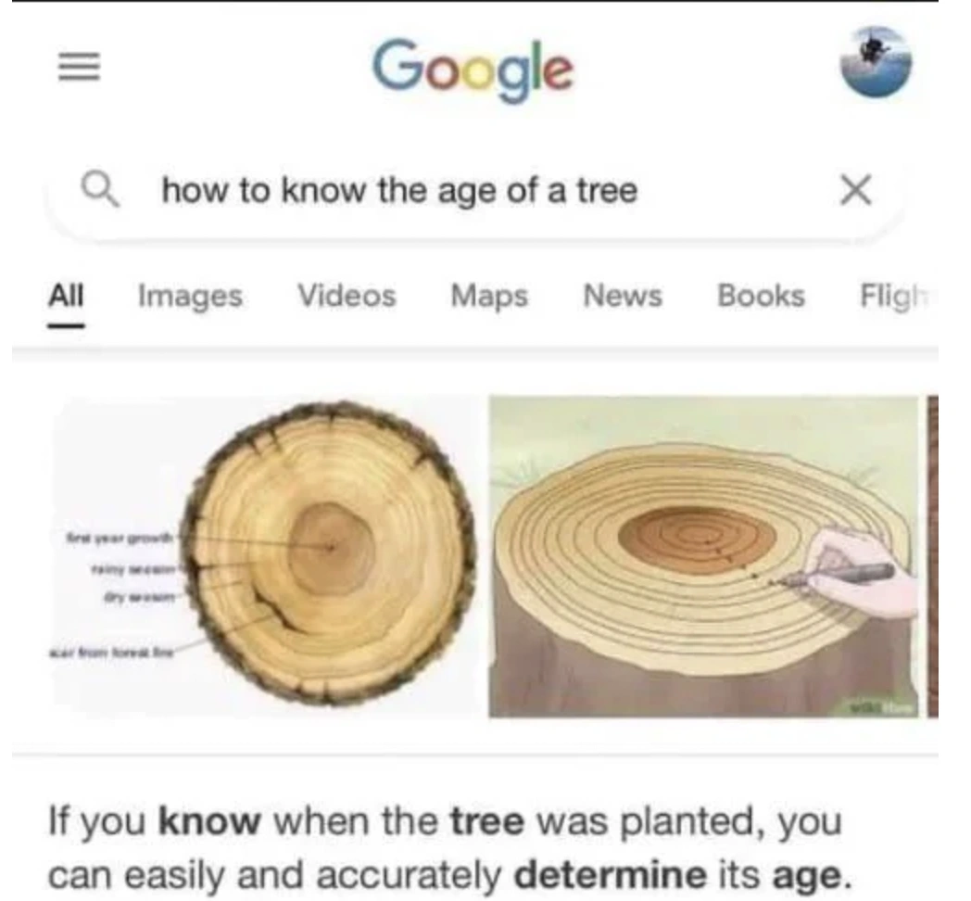
Task: Switch to the Images tab
Action: click(x=190, y=297)
